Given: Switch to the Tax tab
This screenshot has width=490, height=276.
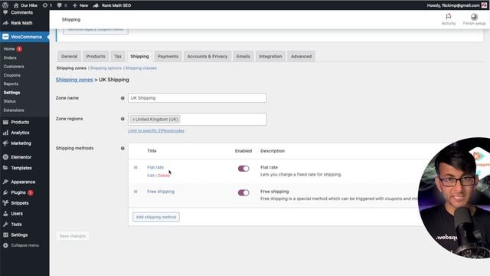Looking at the screenshot, I should point(118,56).
